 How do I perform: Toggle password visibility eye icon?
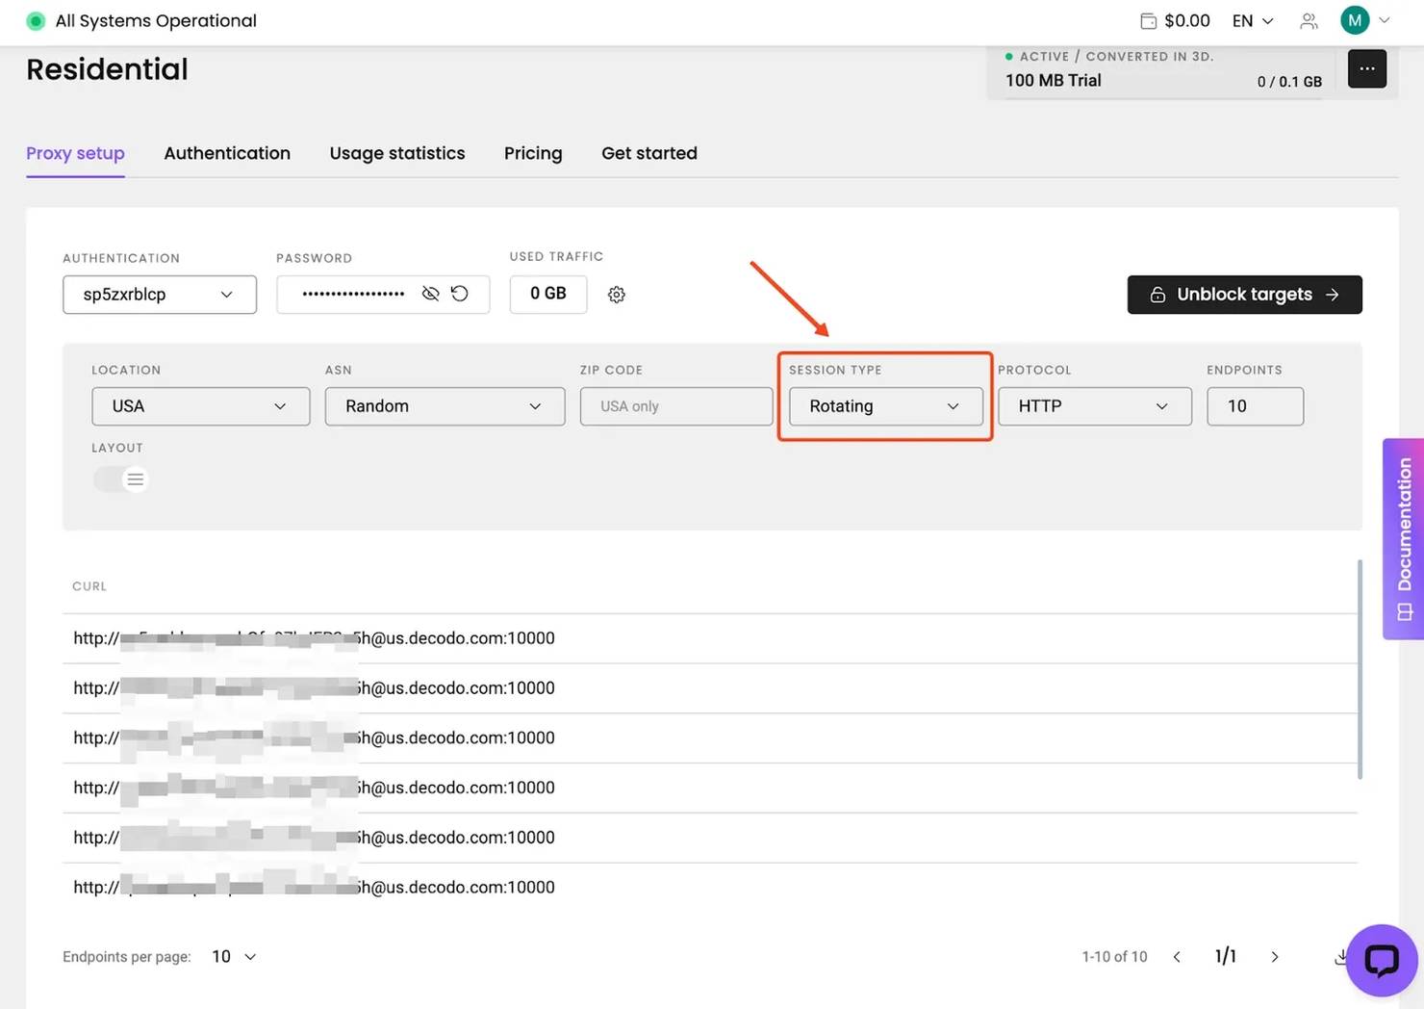pos(430,294)
